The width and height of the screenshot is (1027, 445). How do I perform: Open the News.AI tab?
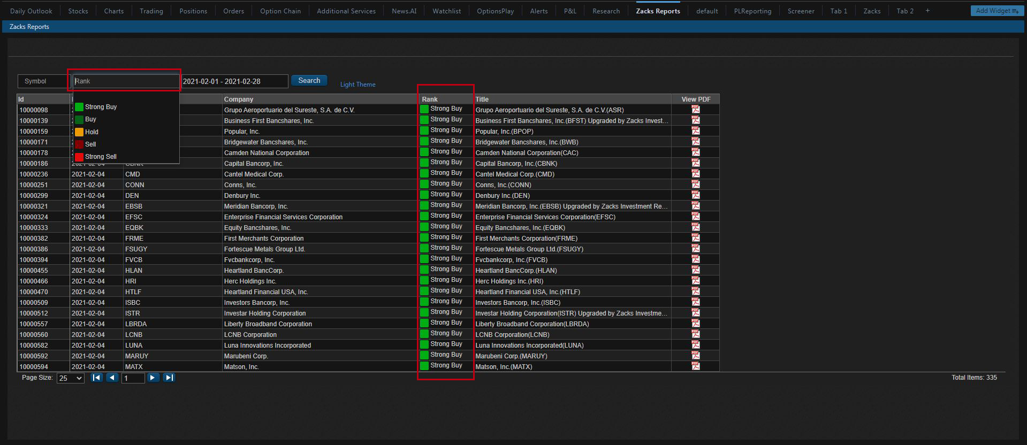click(x=404, y=11)
